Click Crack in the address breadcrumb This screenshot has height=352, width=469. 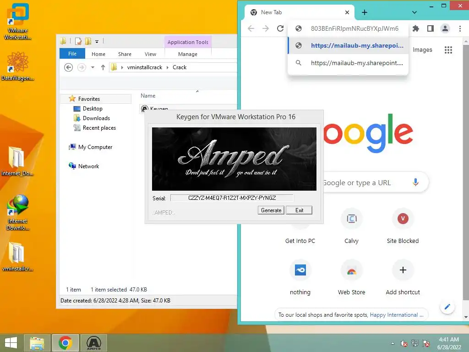pyautogui.click(x=180, y=67)
